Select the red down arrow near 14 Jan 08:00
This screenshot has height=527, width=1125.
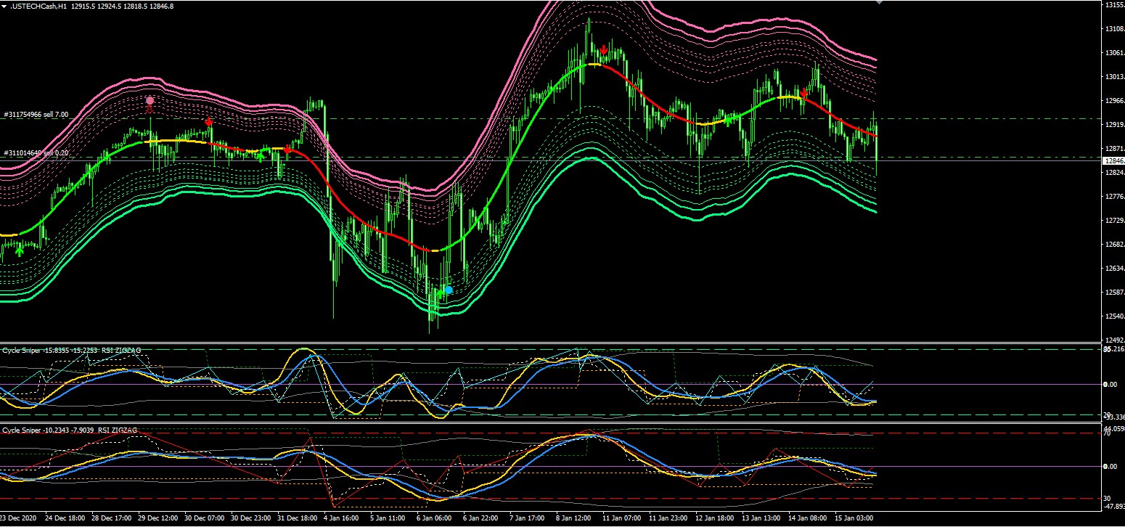coord(804,94)
